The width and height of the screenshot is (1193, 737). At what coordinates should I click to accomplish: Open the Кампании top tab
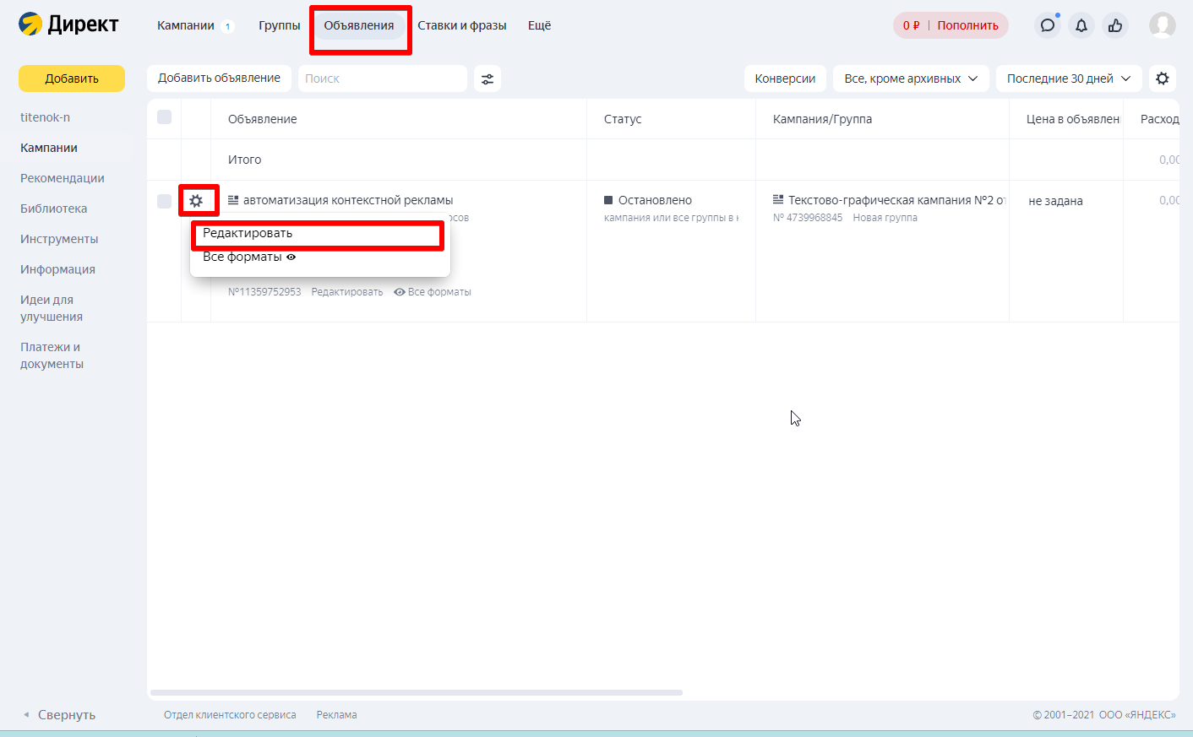click(x=186, y=25)
